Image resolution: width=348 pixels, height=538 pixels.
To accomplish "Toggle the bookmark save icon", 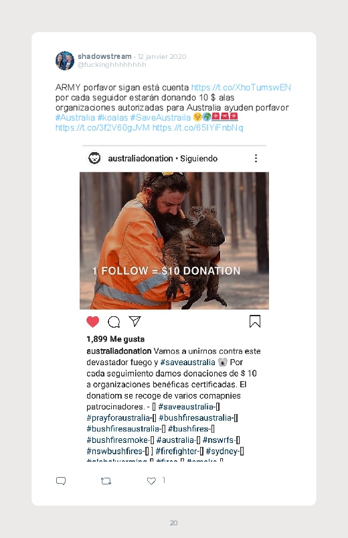I will 255,322.
